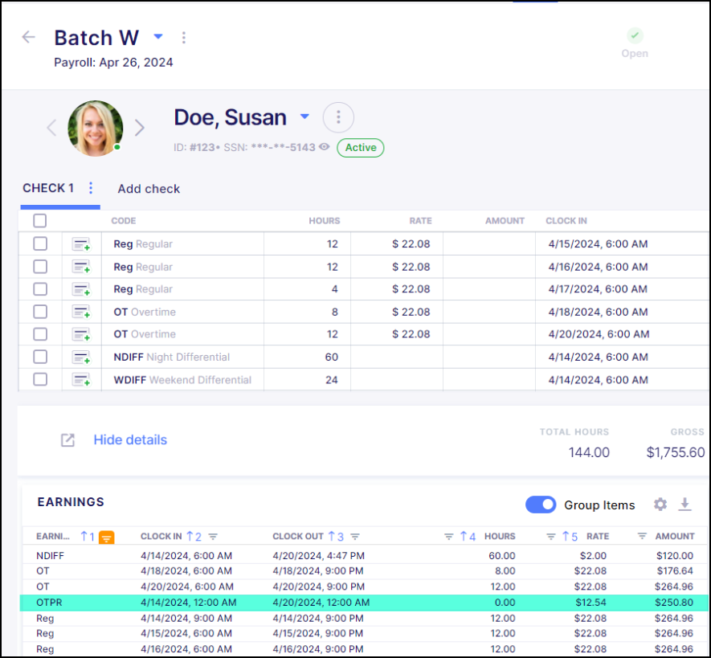This screenshot has height=658, width=711.
Task: Open the Batch W three-dot menu
Action: click(184, 38)
